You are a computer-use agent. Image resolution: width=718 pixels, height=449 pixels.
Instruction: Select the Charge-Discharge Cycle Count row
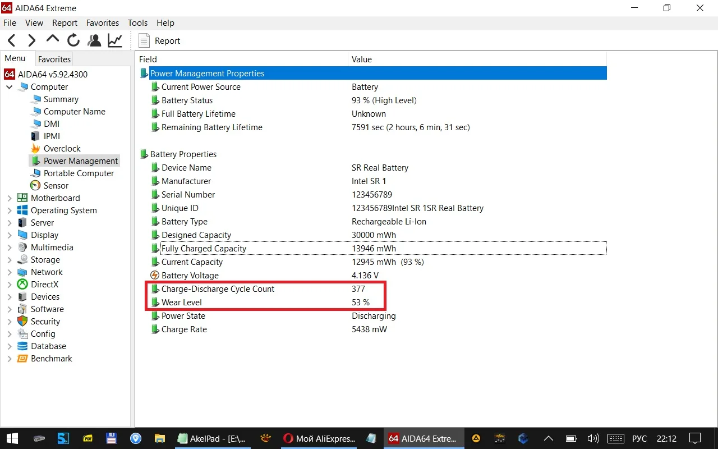click(x=372, y=289)
